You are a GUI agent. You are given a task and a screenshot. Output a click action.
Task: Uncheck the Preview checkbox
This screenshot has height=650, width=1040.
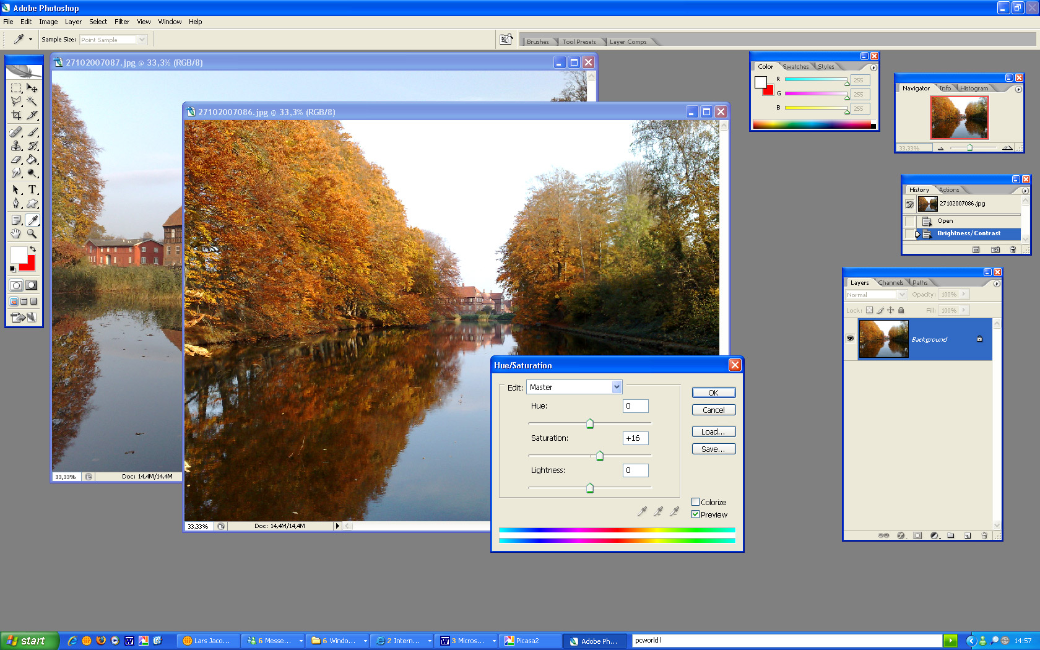click(696, 514)
